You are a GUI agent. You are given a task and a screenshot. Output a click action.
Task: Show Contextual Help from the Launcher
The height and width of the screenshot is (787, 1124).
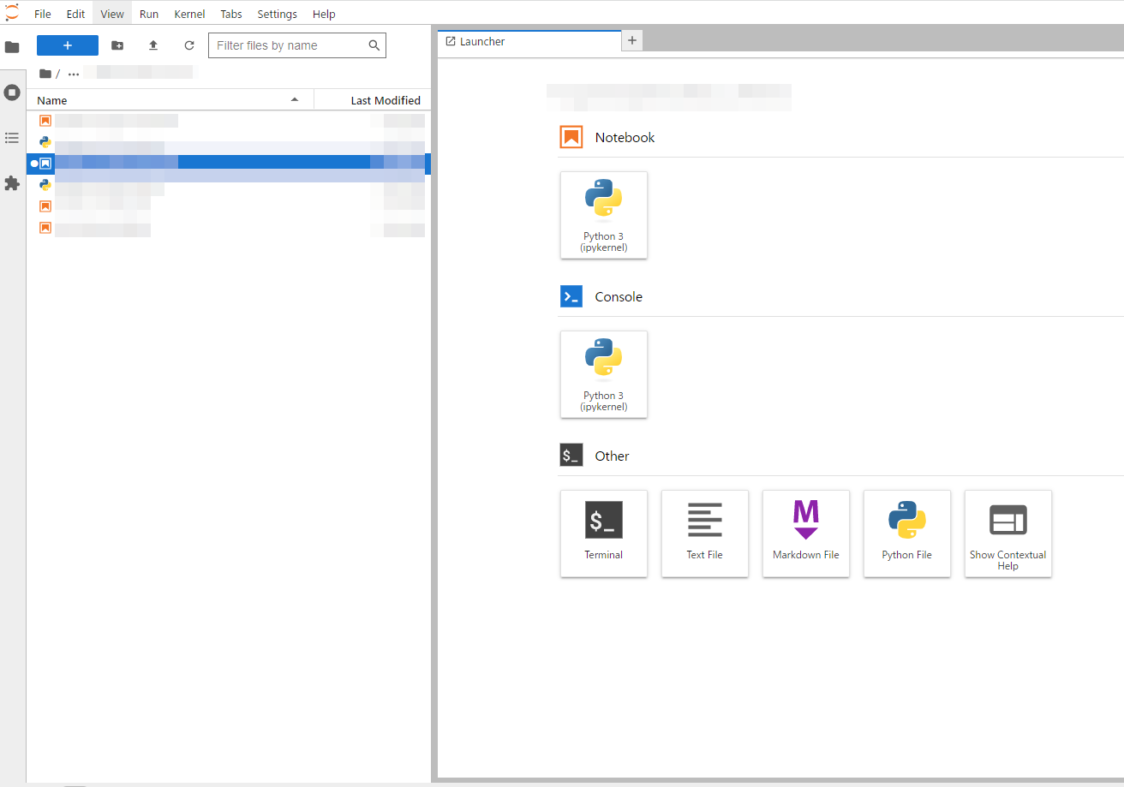click(1007, 534)
